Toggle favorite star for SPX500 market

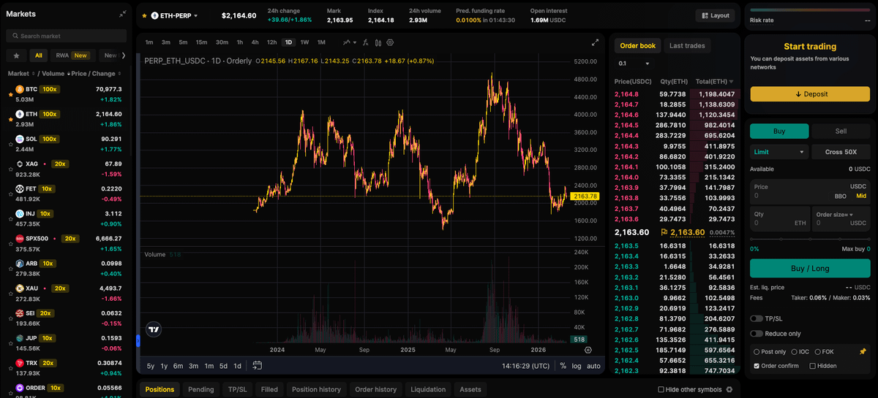click(x=10, y=244)
